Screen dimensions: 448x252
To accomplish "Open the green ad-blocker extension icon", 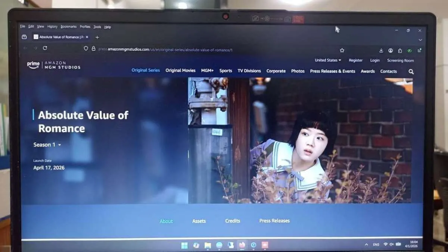I will [x=409, y=51].
